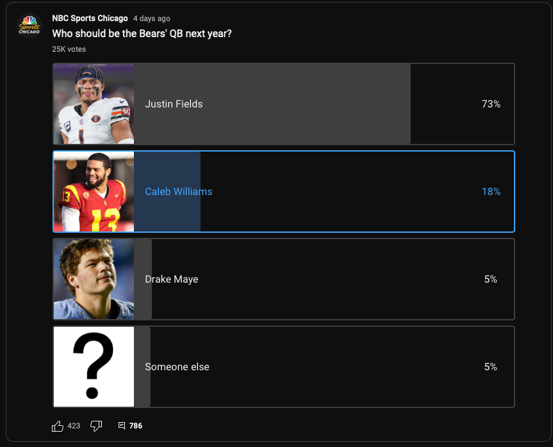This screenshot has width=553, height=447.
Task: Open the NBC Sports Chicago channel name
Action: 90,19
